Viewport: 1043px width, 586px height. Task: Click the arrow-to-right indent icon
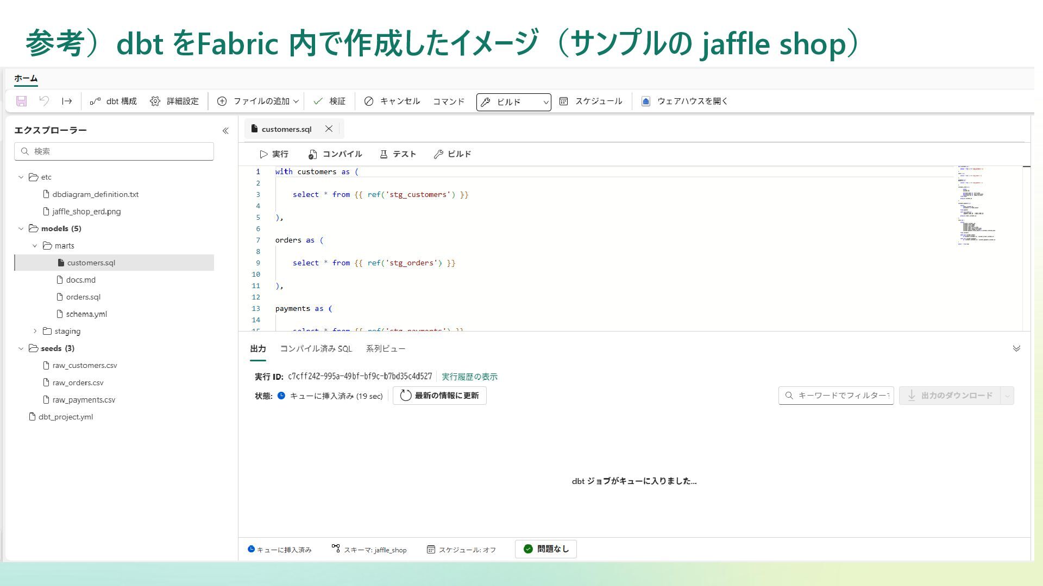(67, 101)
